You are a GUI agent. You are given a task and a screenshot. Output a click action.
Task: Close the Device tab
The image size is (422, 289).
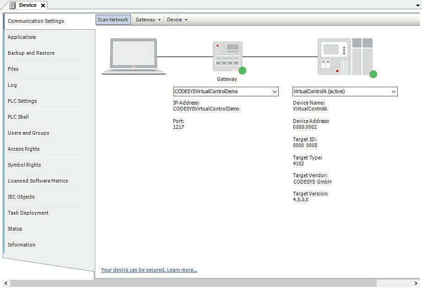[x=43, y=5]
